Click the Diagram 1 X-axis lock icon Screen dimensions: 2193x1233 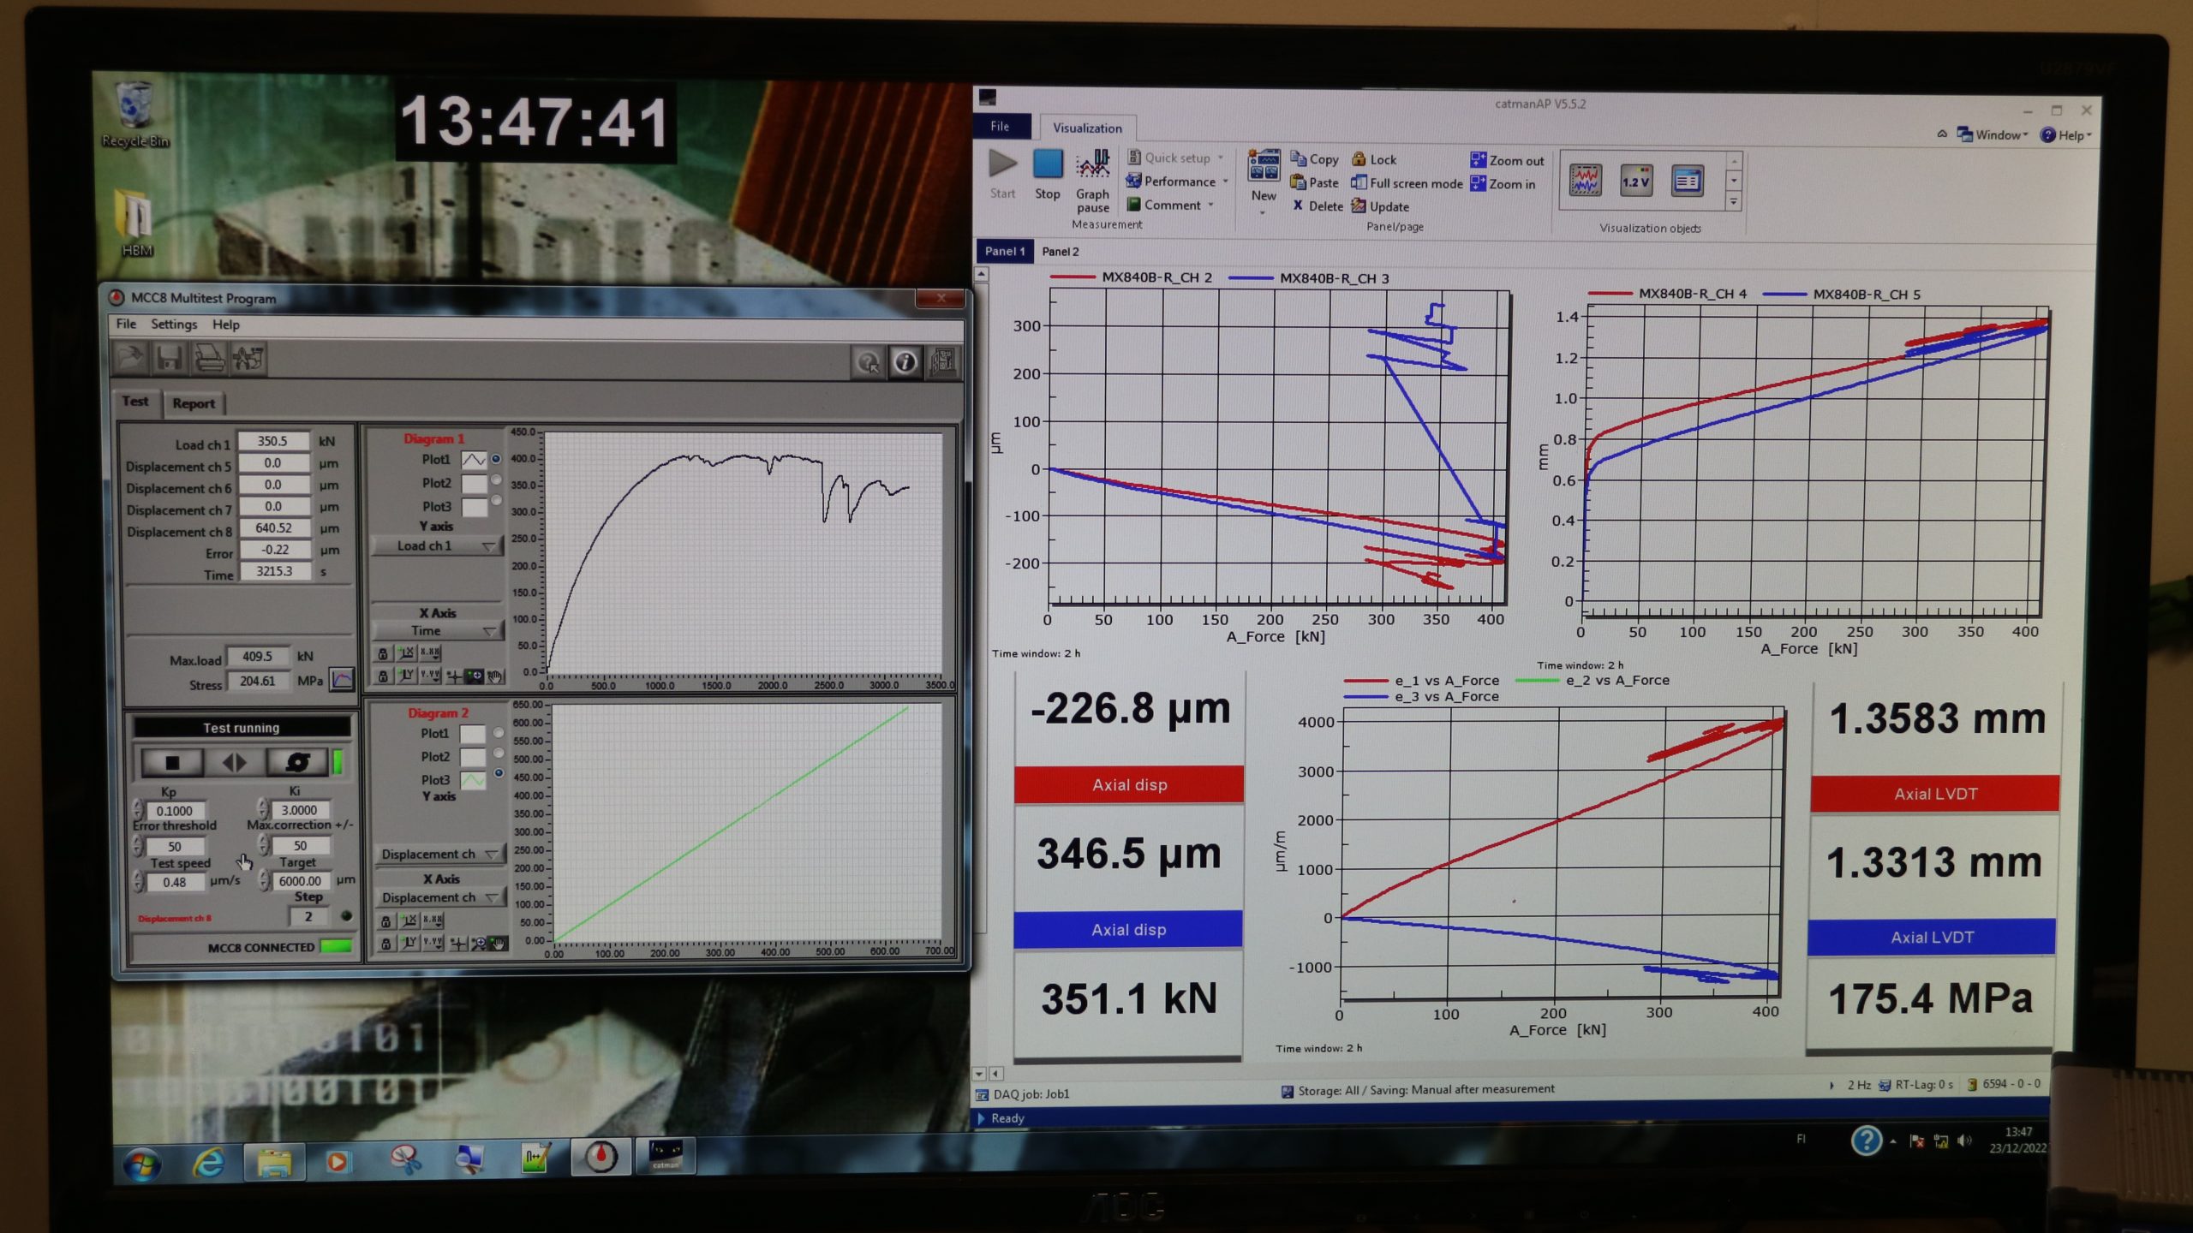tap(383, 653)
